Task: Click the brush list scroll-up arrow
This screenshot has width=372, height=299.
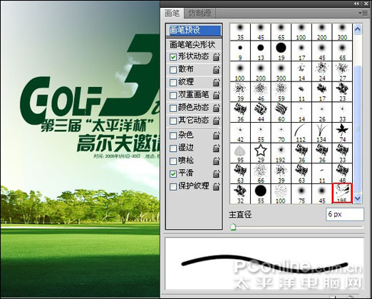Action: [x=358, y=29]
